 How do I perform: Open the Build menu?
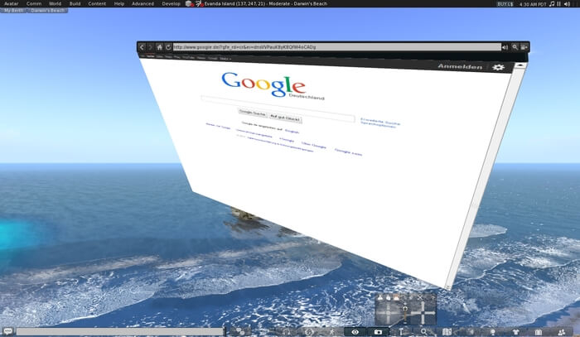pyautogui.click(x=75, y=3)
